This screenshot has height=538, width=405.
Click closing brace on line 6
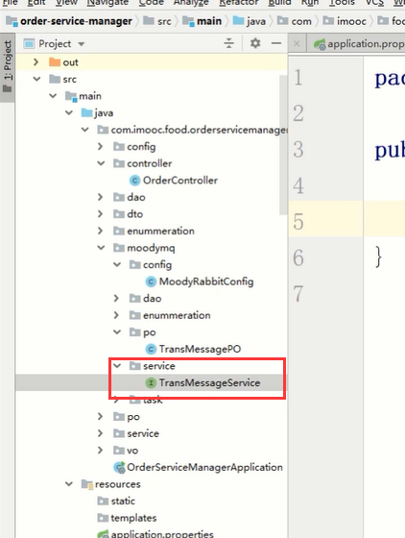point(378,257)
